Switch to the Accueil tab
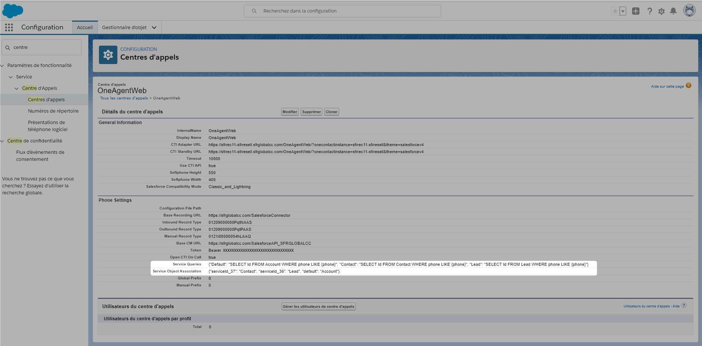This screenshot has width=702, height=346. coord(85,28)
